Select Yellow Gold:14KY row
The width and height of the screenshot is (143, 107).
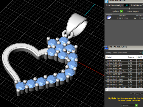[124, 66]
